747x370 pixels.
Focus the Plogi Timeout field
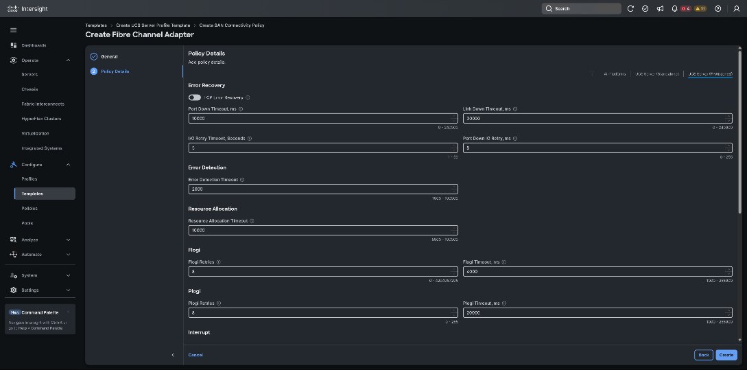click(597, 312)
